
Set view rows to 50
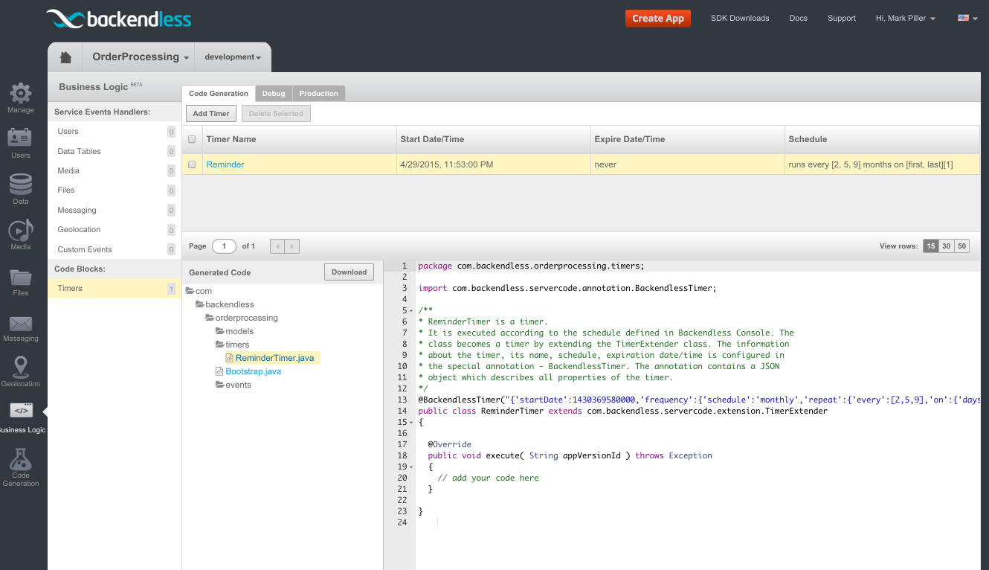click(x=961, y=246)
